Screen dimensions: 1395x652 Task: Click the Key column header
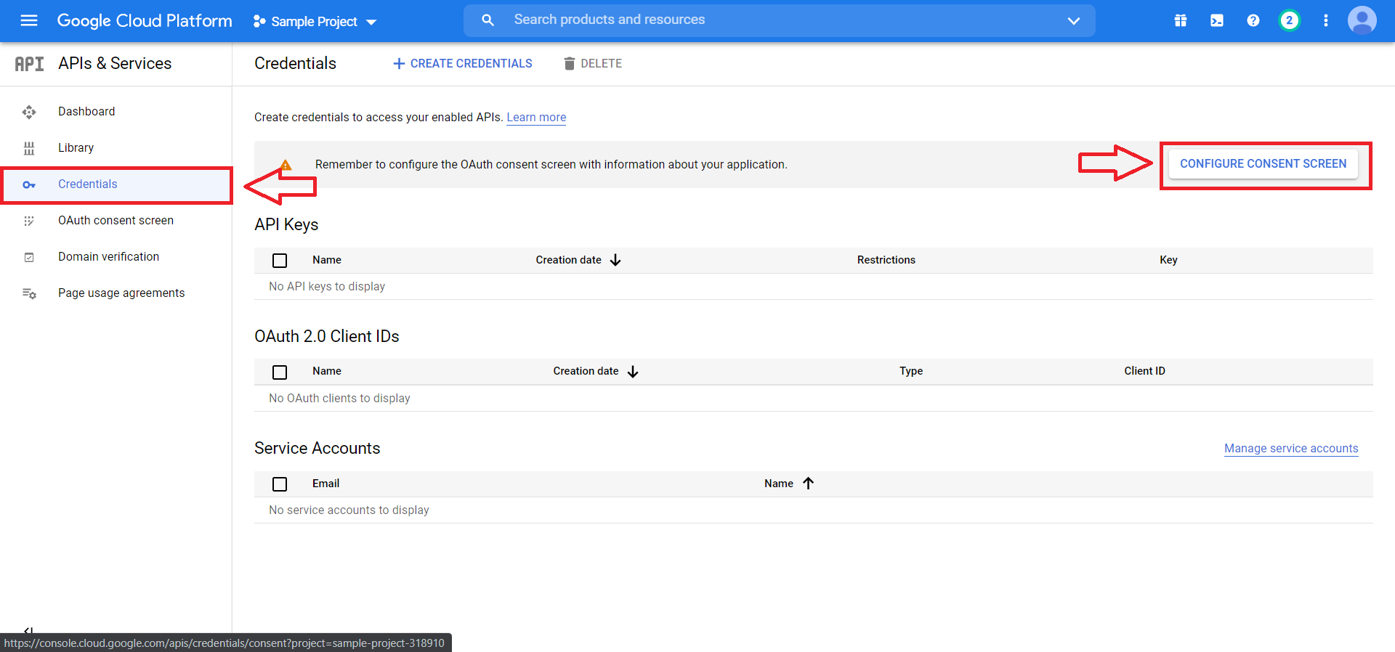1168,260
